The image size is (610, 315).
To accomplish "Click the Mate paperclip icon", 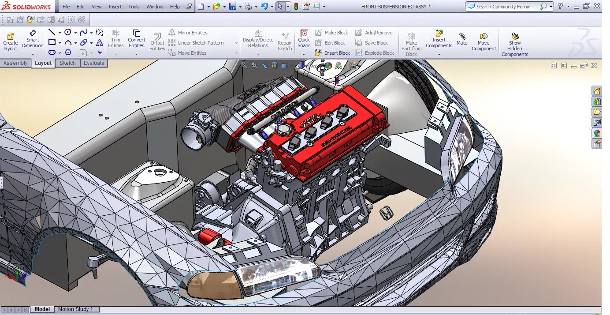I will (462, 36).
